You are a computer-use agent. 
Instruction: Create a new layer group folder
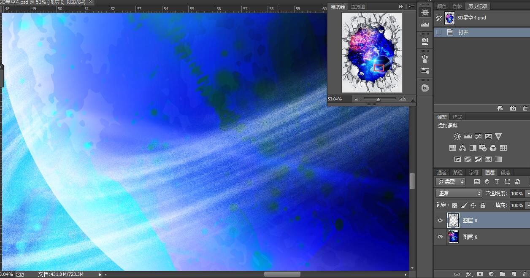(x=503, y=274)
